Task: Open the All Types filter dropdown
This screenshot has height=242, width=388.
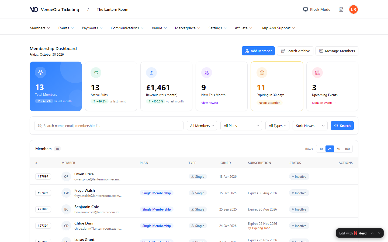Action: pos(277,126)
